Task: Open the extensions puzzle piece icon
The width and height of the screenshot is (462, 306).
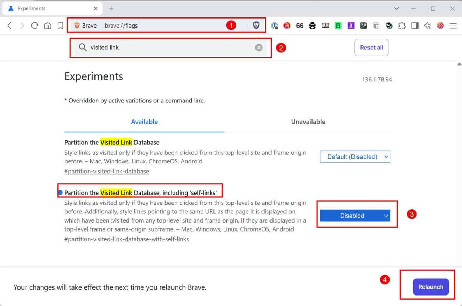Action: [402, 25]
